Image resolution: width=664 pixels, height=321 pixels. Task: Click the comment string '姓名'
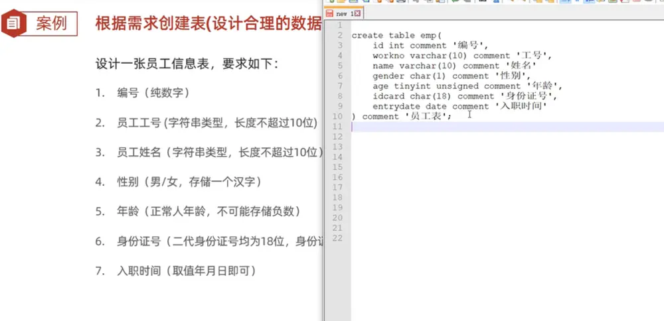[x=521, y=66]
